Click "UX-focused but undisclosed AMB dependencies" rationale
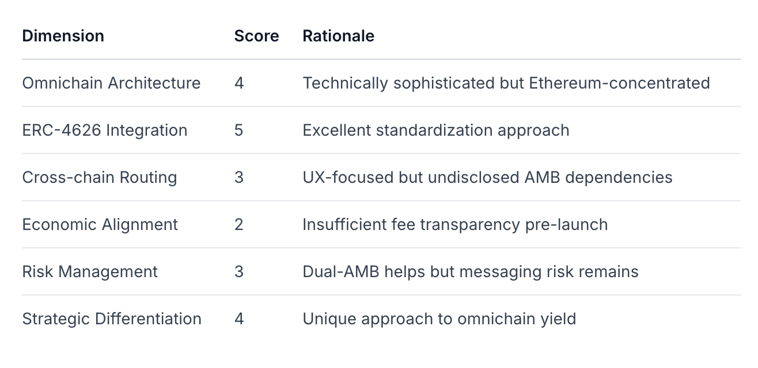This screenshot has height=368, width=758. coord(487,177)
